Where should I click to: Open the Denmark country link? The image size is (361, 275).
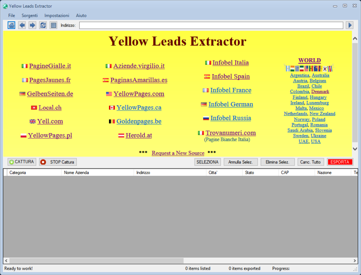click(x=320, y=91)
